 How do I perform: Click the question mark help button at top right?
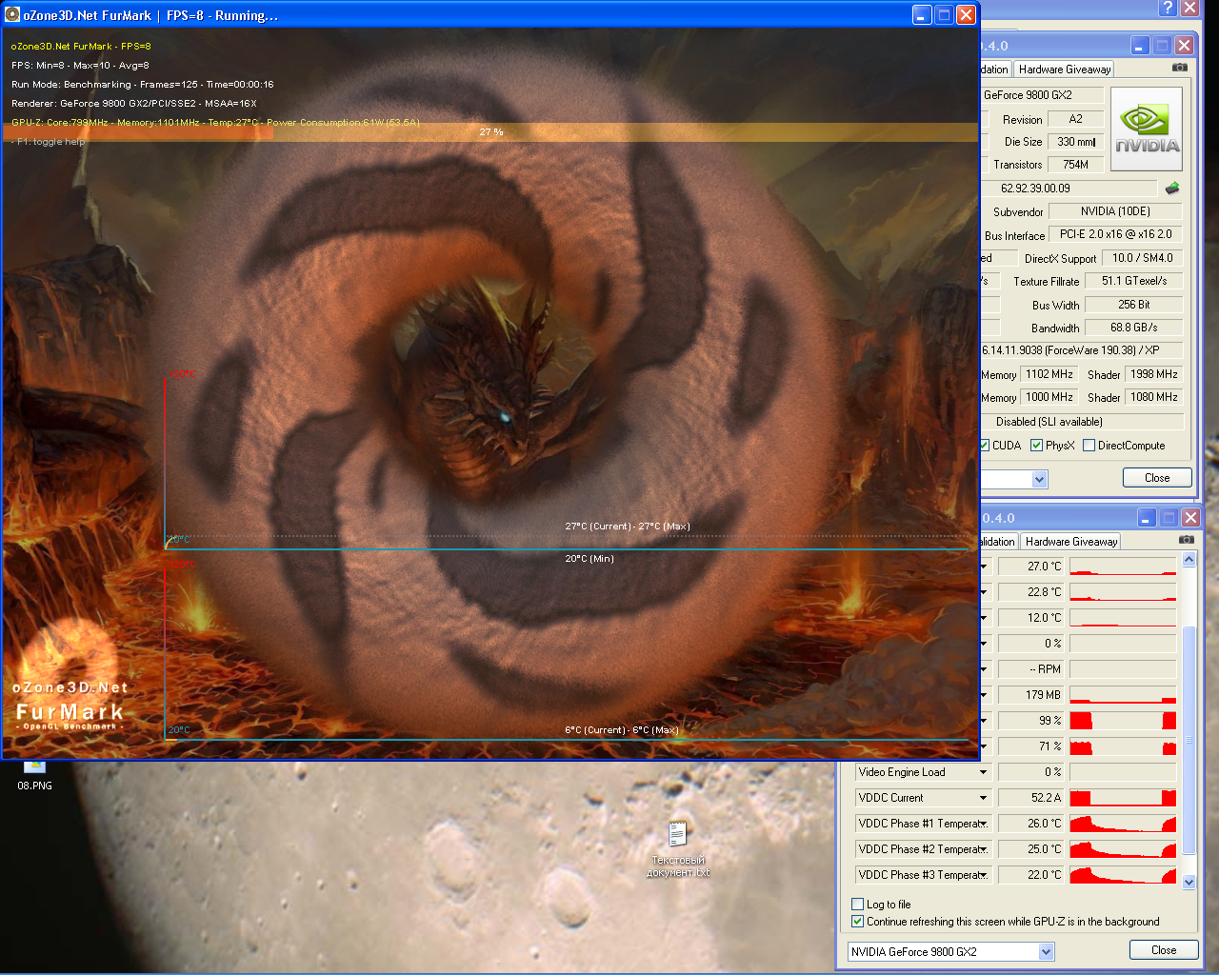(1168, 8)
